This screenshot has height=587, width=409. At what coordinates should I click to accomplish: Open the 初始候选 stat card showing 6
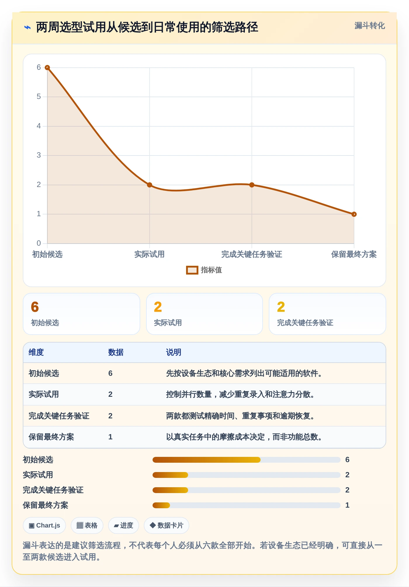tap(82, 314)
